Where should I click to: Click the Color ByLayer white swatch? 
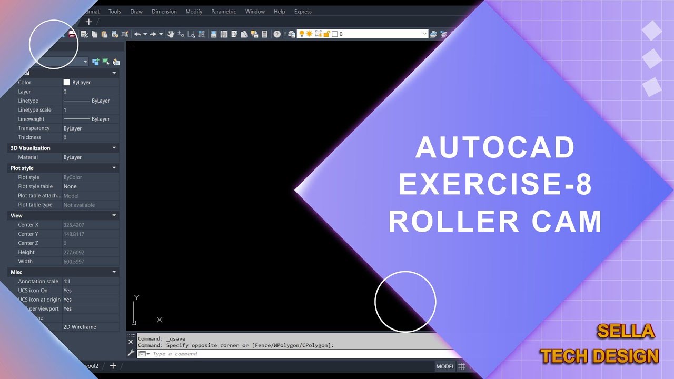click(x=67, y=82)
